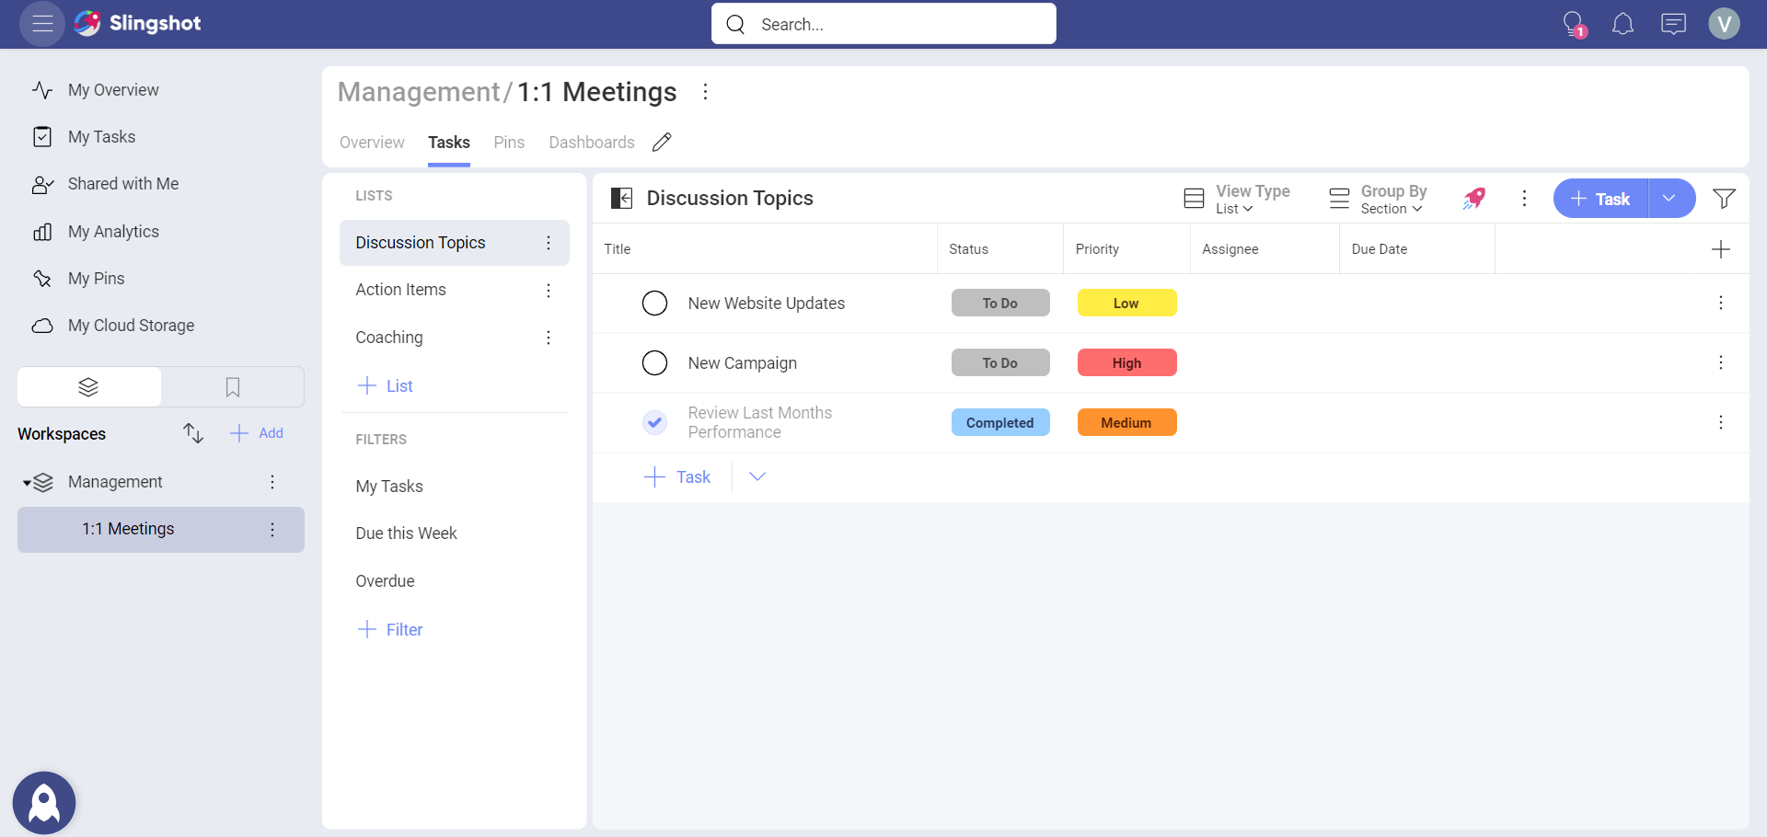Viewport: 1767px width, 837px height.
Task: Add a workspace with the Add link
Action: point(257,433)
